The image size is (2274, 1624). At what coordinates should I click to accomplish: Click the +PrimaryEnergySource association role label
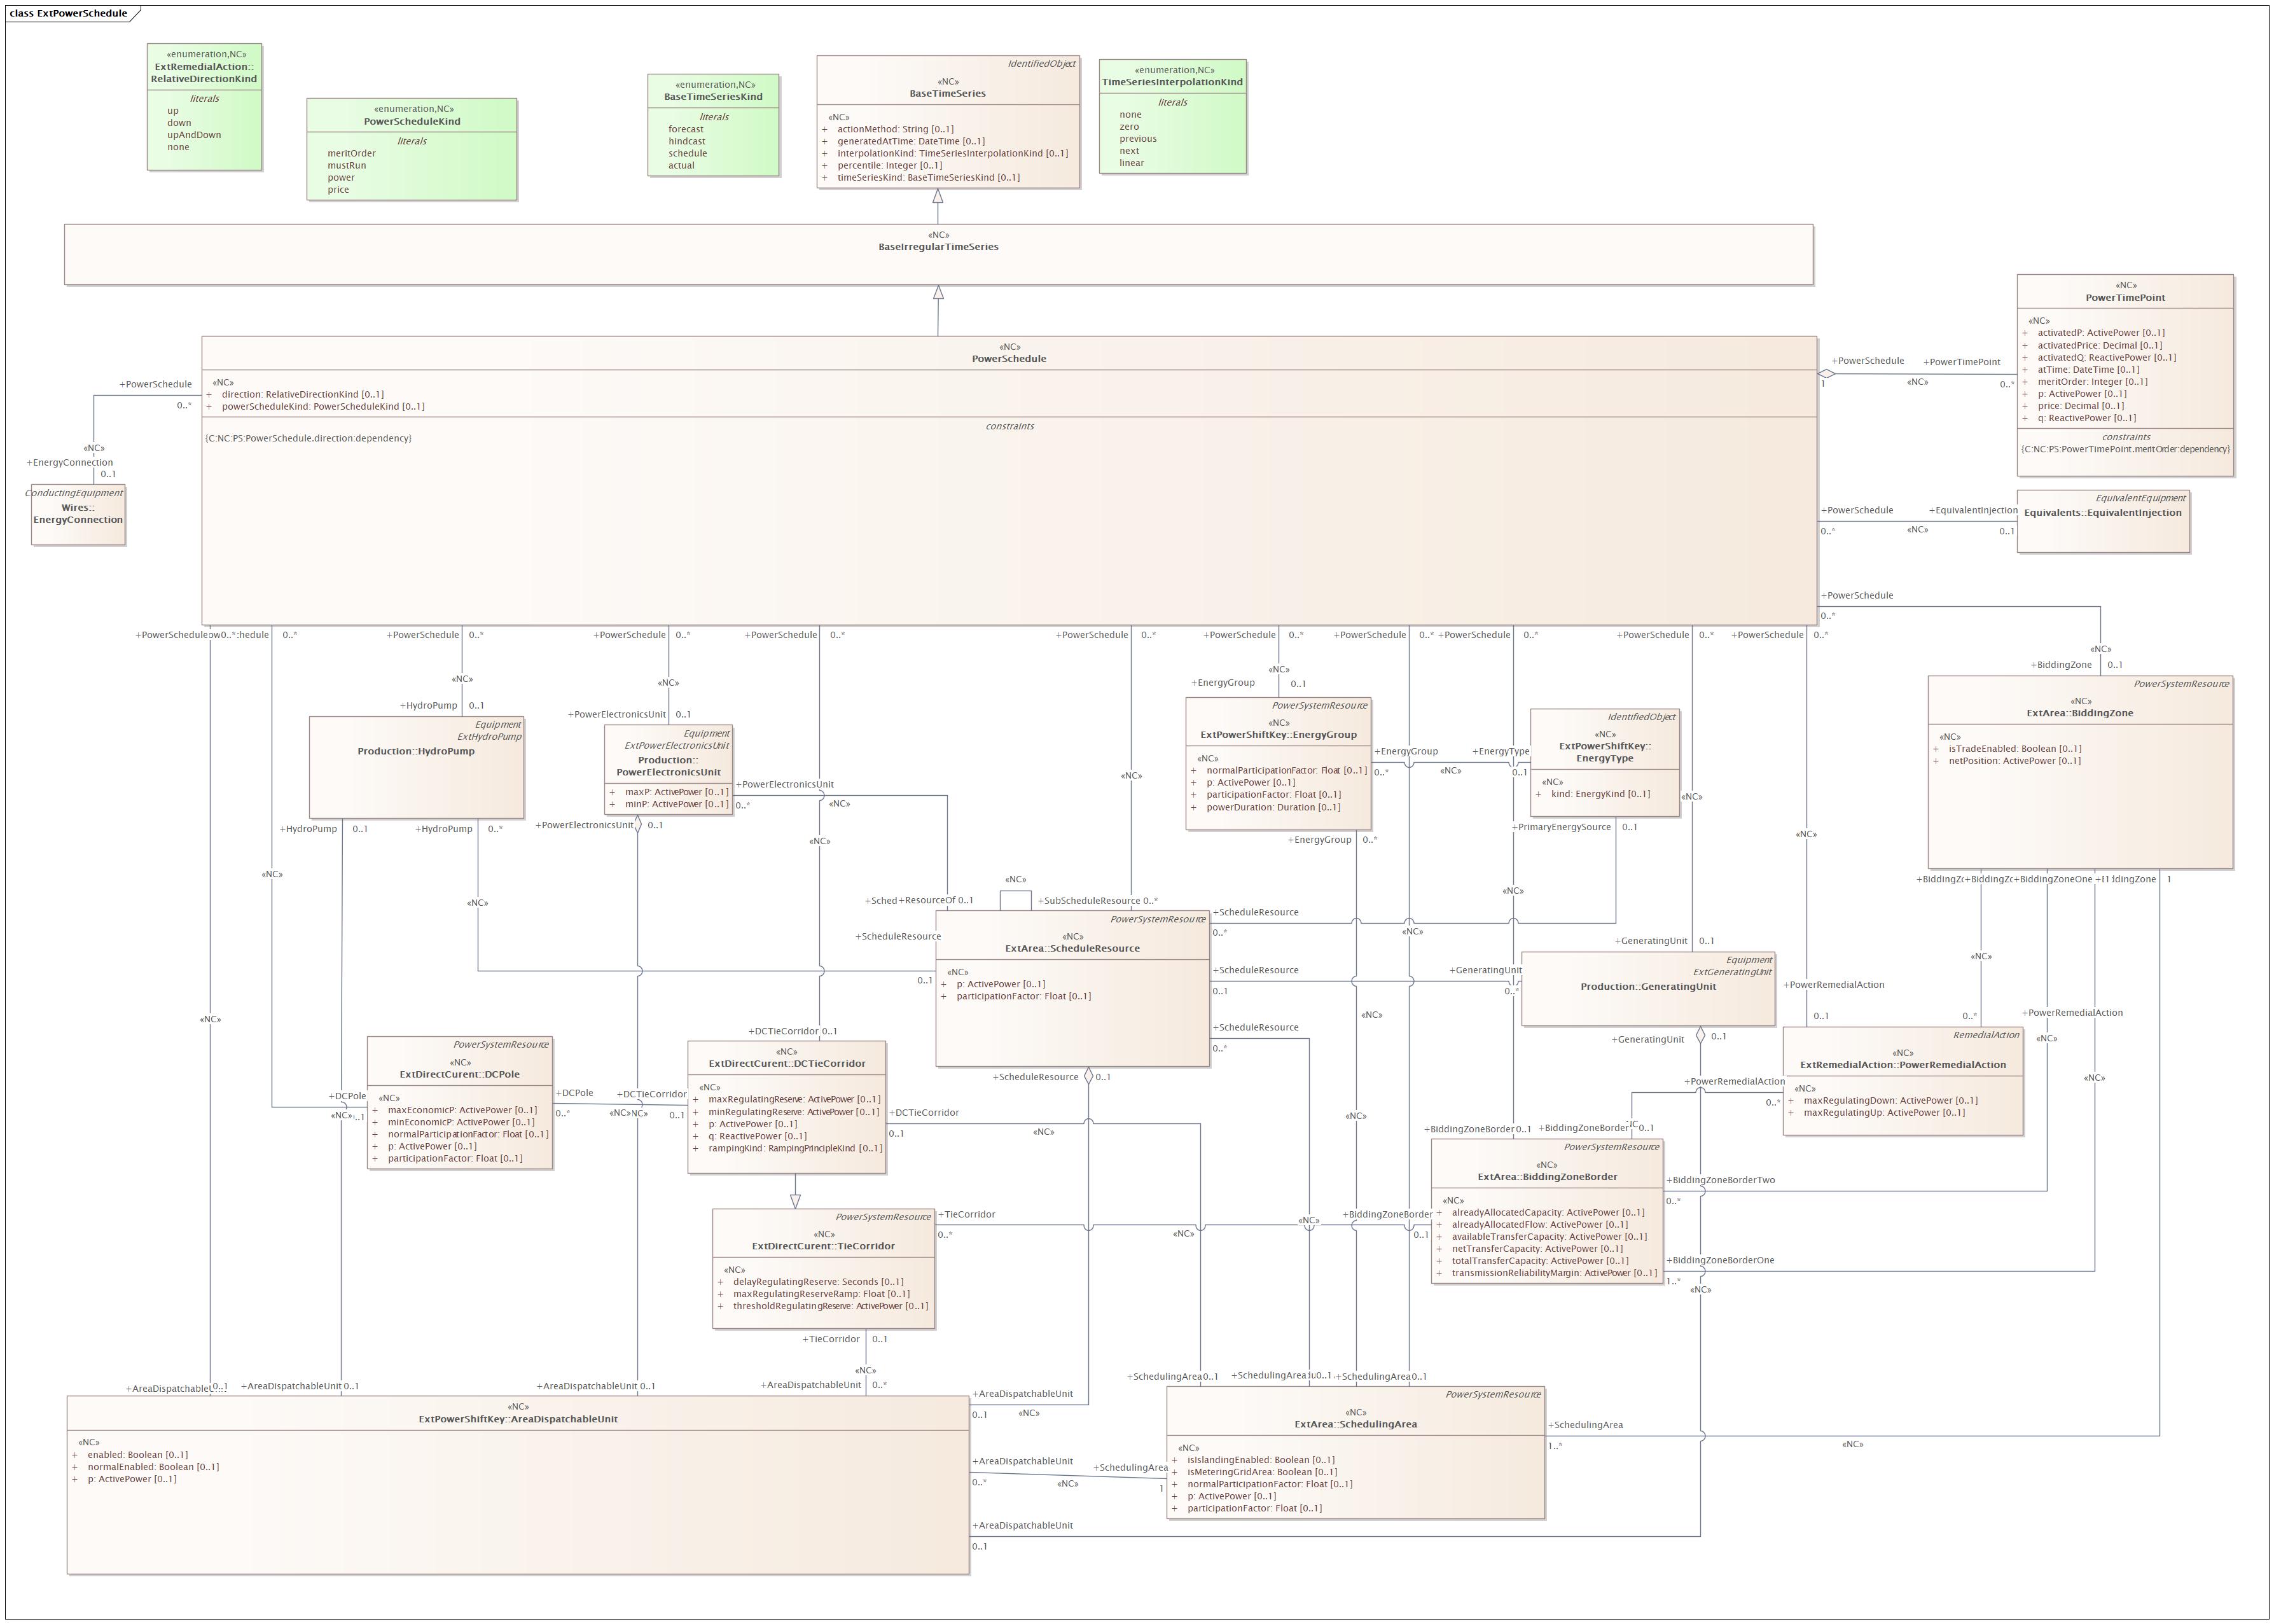[1560, 828]
